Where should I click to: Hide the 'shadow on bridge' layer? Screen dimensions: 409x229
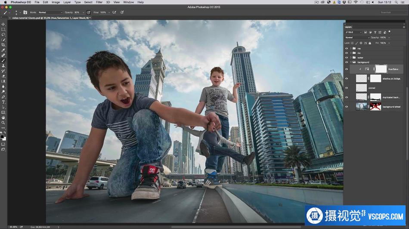tap(347, 78)
